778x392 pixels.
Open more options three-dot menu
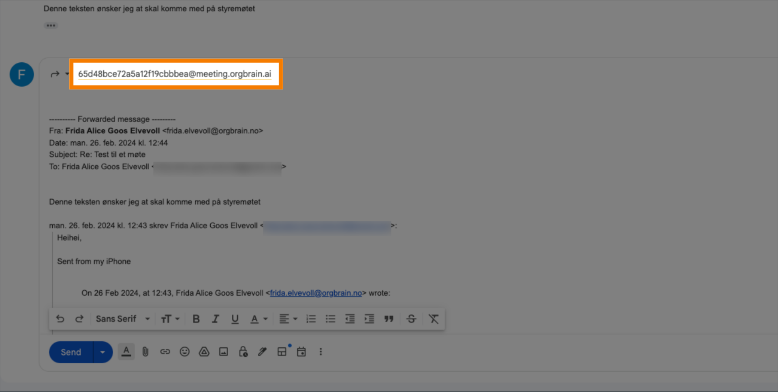[321, 352]
